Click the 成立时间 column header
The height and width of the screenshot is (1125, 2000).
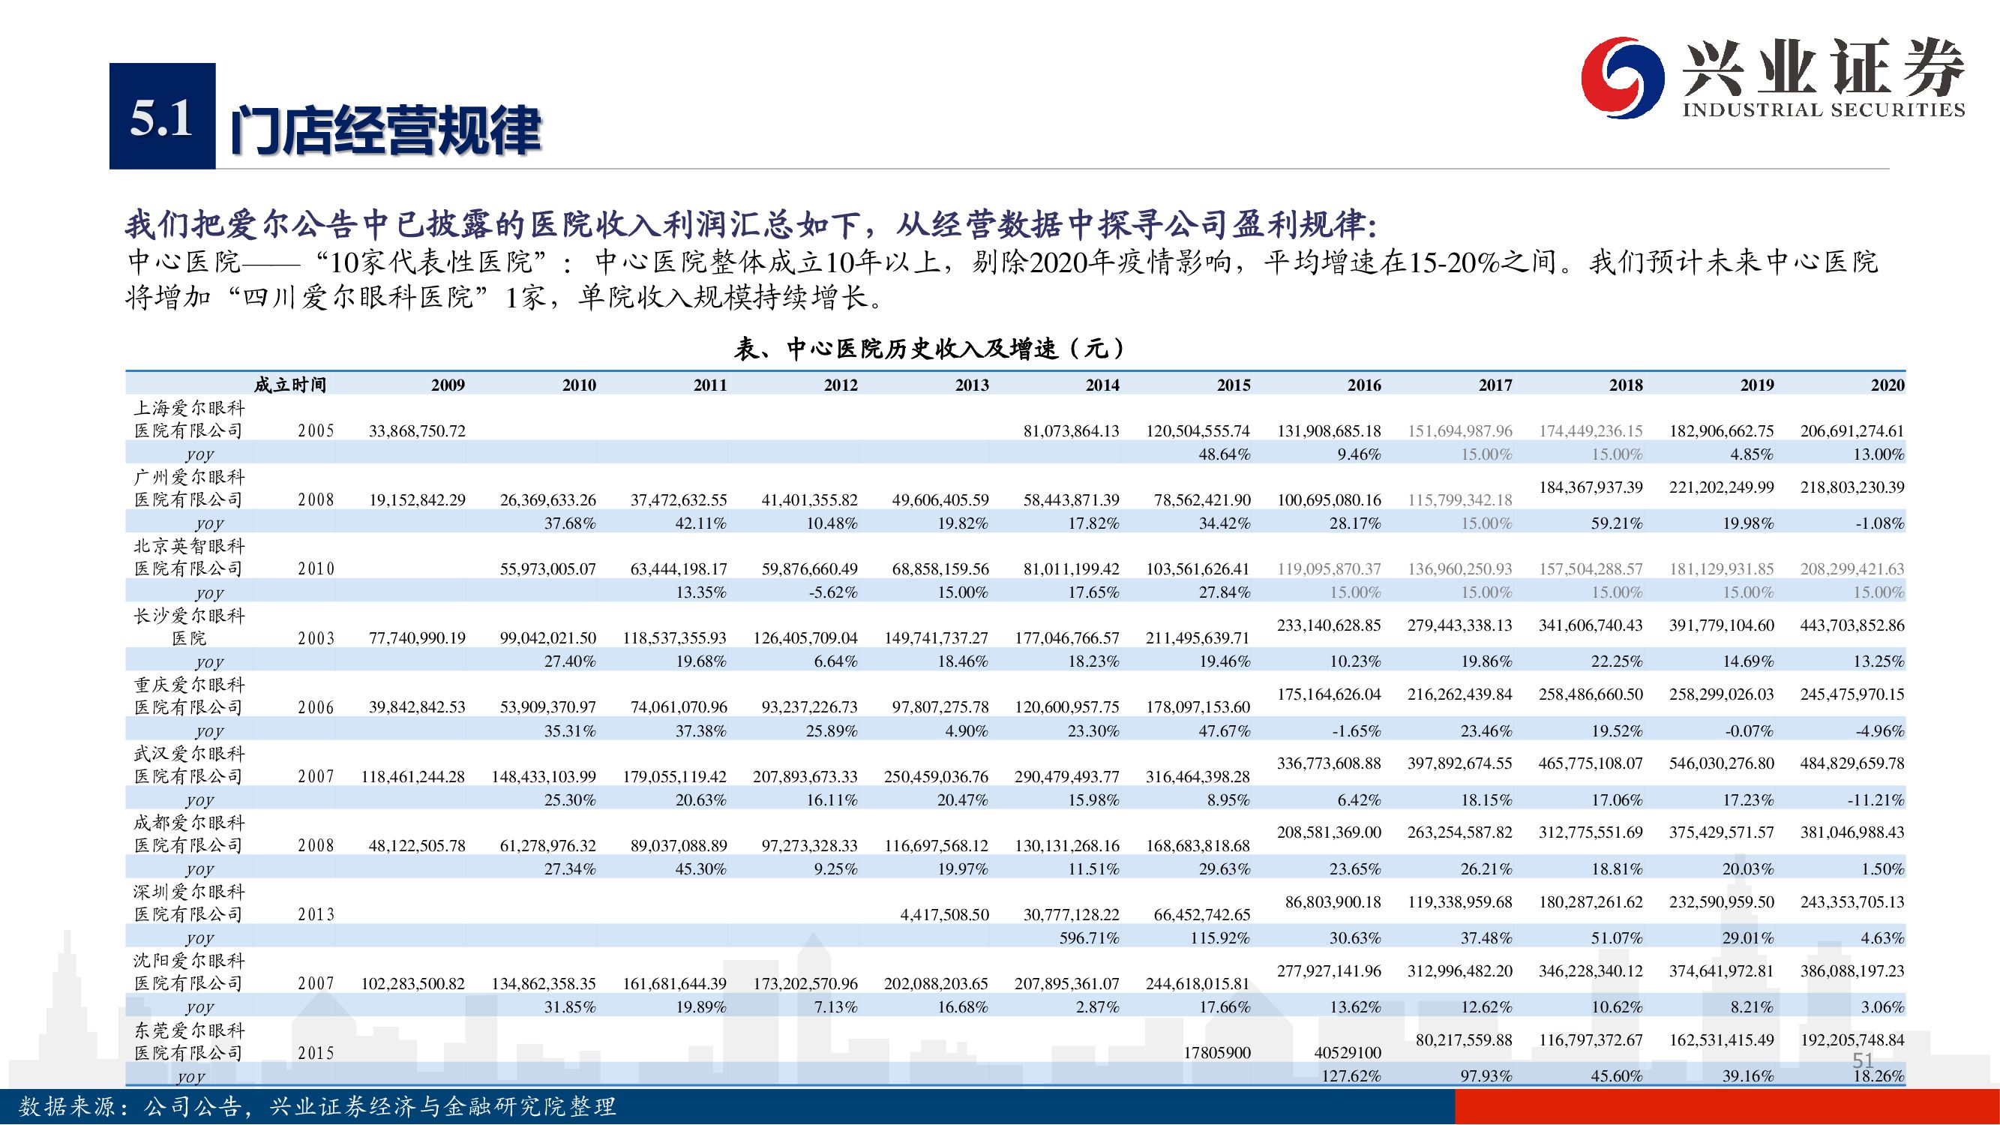[290, 385]
